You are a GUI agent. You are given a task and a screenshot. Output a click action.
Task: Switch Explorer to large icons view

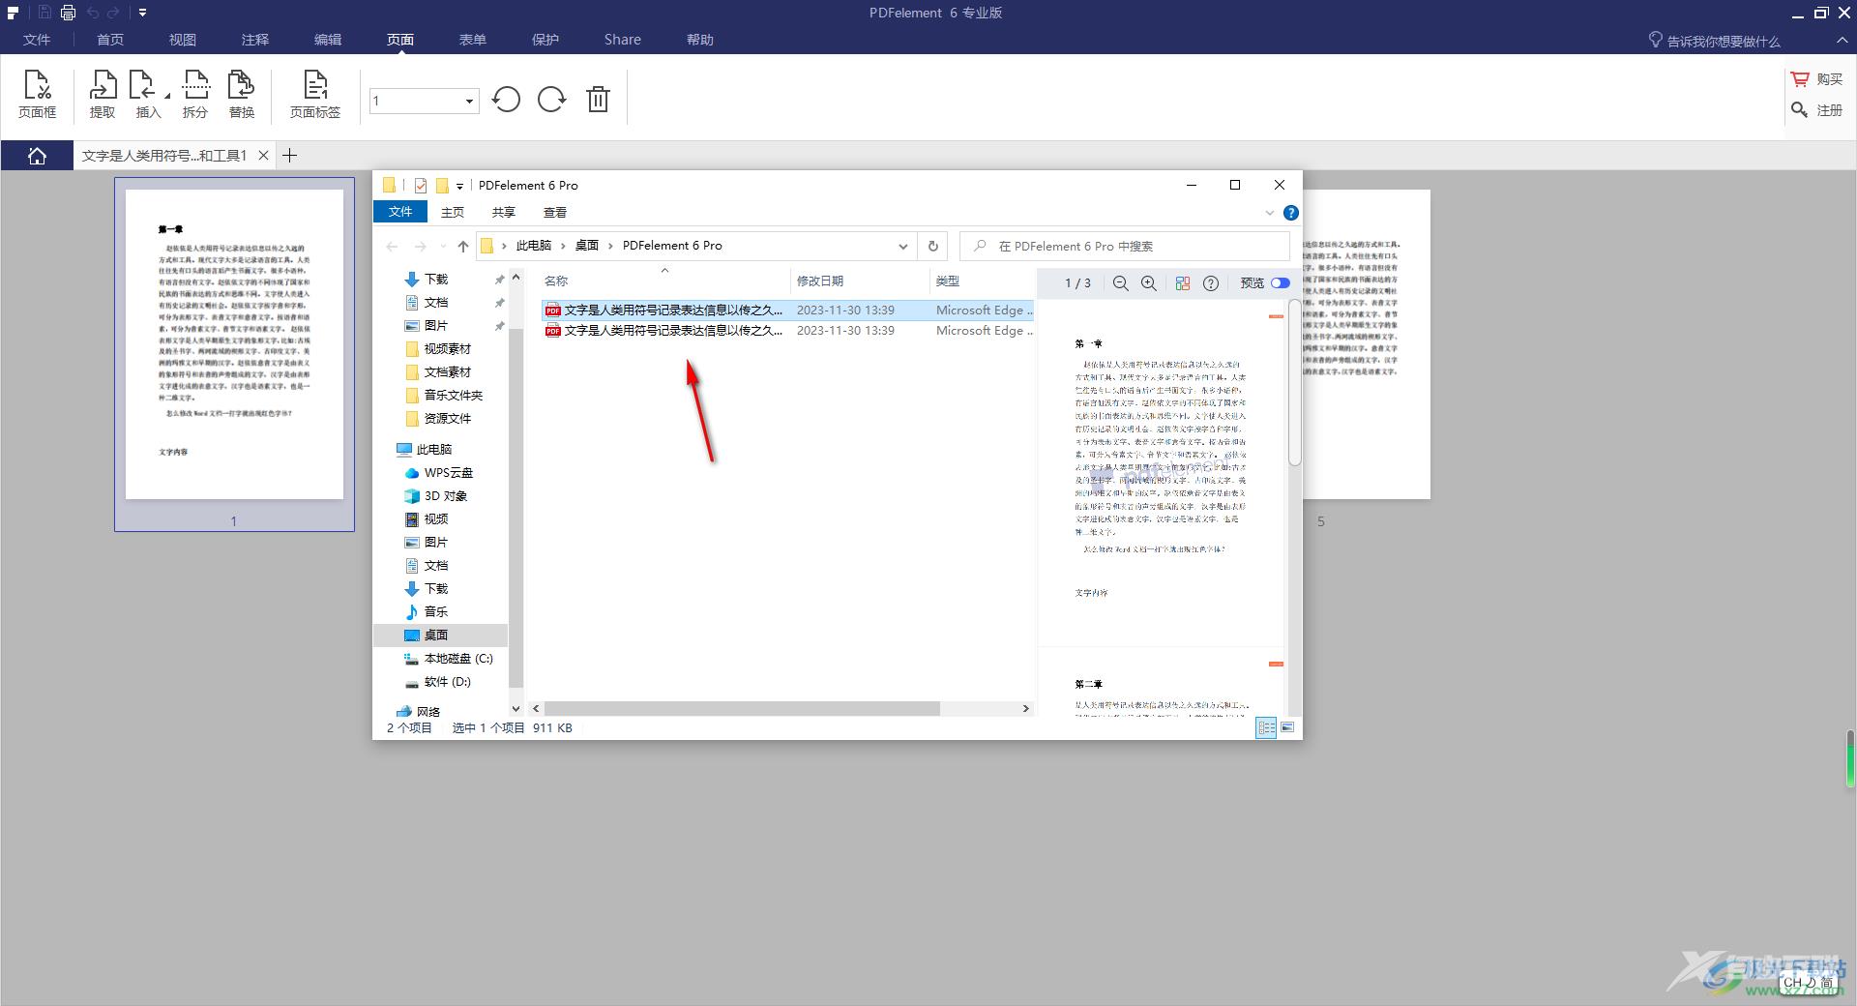1287,727
